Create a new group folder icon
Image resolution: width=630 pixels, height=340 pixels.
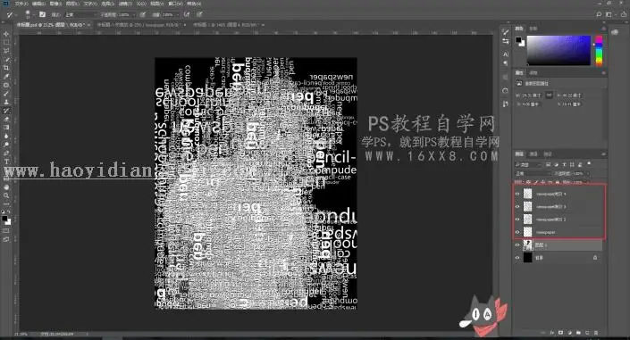pyautogui.click(x=578, y=333)
